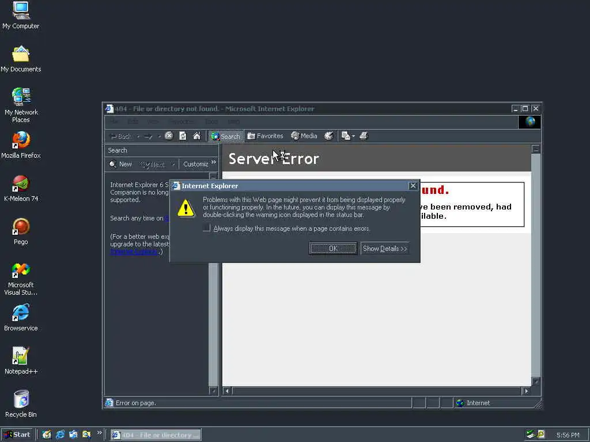Open the Start menu

(17, 435)
